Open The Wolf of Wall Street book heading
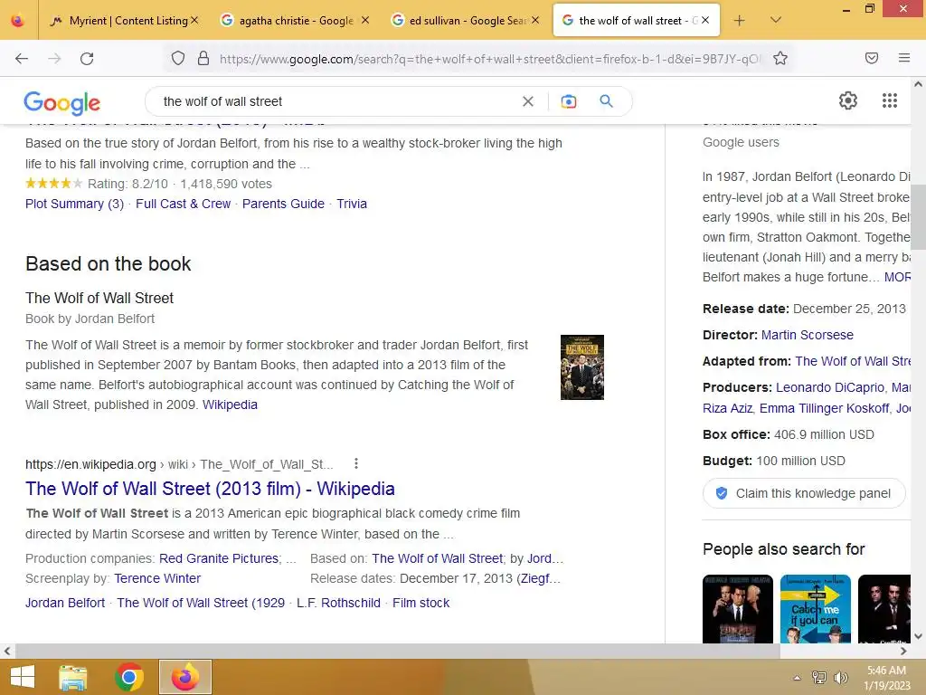This screenshot has width=926, height=695. (x=99, y=298)
